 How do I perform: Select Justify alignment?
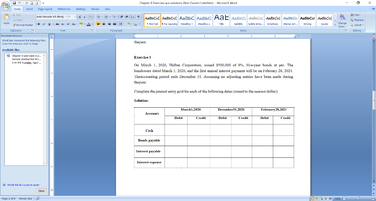point(115,24)
